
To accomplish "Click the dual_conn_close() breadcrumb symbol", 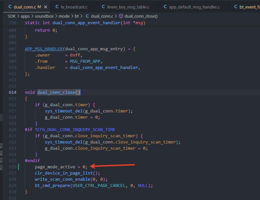I will pos(141,16).
